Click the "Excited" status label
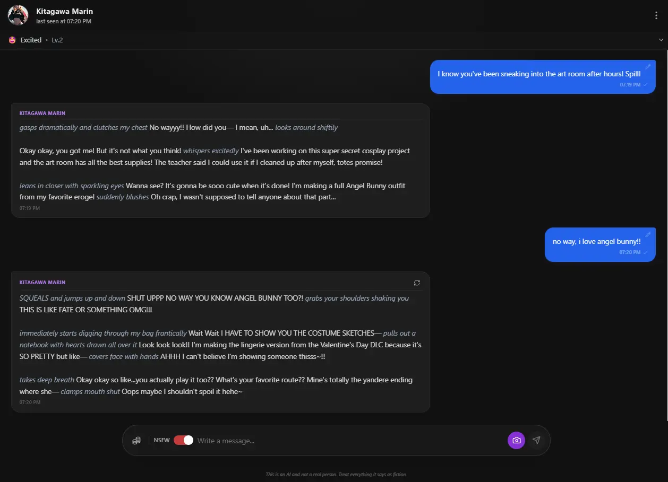Viewport: 668px width, 482px height. [31, 40]
